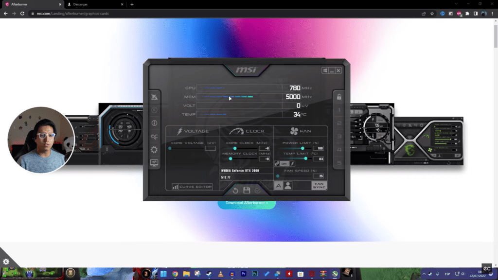The width and height of the screenshot is (498, 280).
Task: Adjust the Temp Limit slider
Action: tap(296, 159)
